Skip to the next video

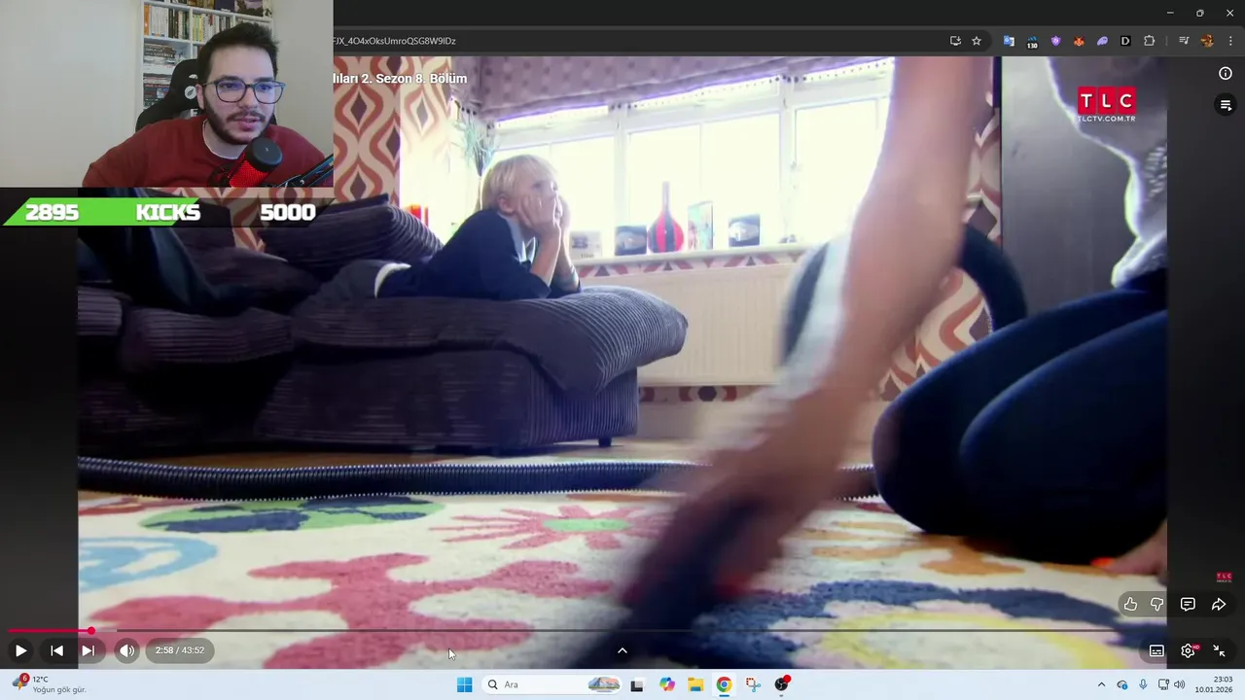(x=88, y=650)
